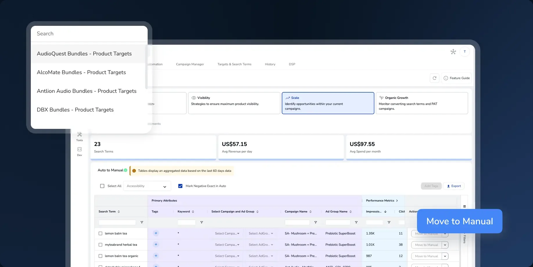Viewport: 533px width, 267px height.
Task: Select the Visibility strategy card
Action: click(234, 103)
